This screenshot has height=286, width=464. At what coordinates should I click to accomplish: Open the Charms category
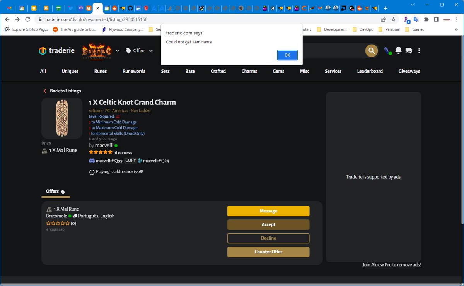click(249, 71)
